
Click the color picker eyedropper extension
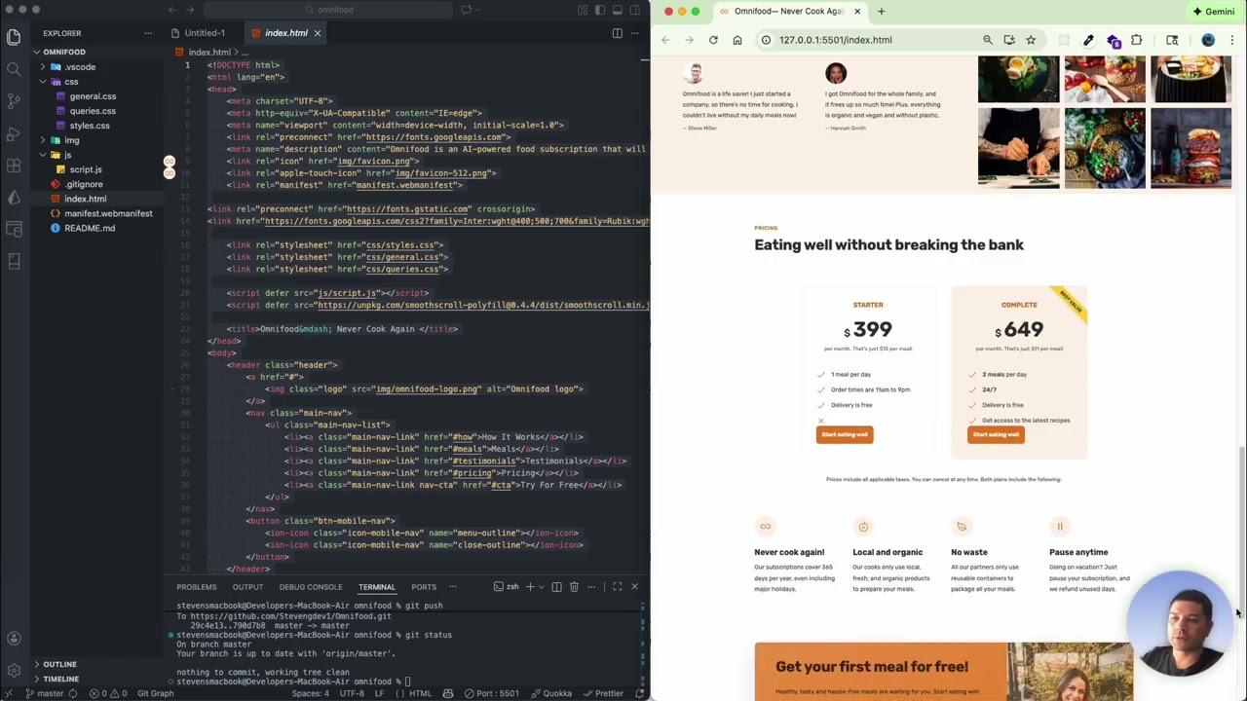click(1088, 40)
